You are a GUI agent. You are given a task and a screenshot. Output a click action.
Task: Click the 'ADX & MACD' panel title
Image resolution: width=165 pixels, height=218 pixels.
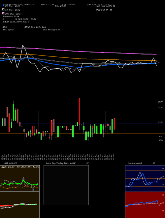point(11,163)
